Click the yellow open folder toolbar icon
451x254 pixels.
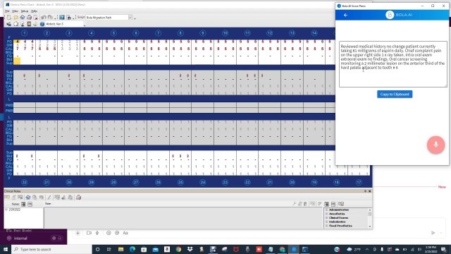point(16,18)
